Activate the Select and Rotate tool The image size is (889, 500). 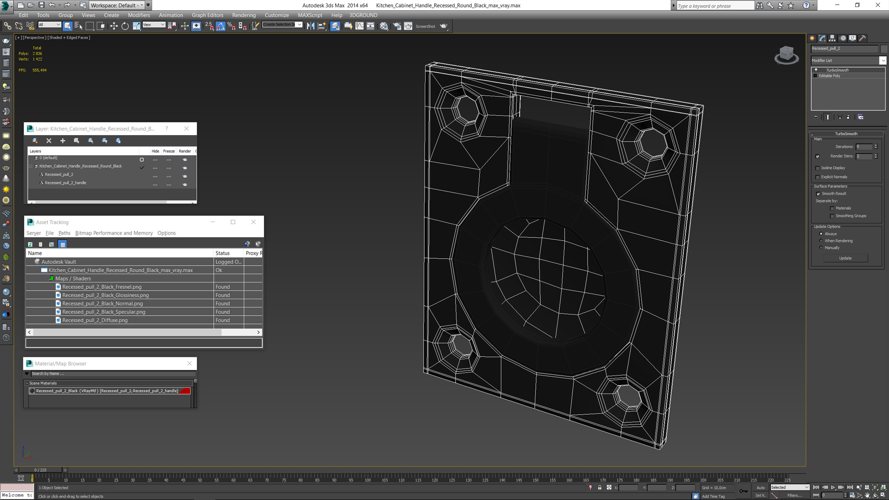(125, 26)
